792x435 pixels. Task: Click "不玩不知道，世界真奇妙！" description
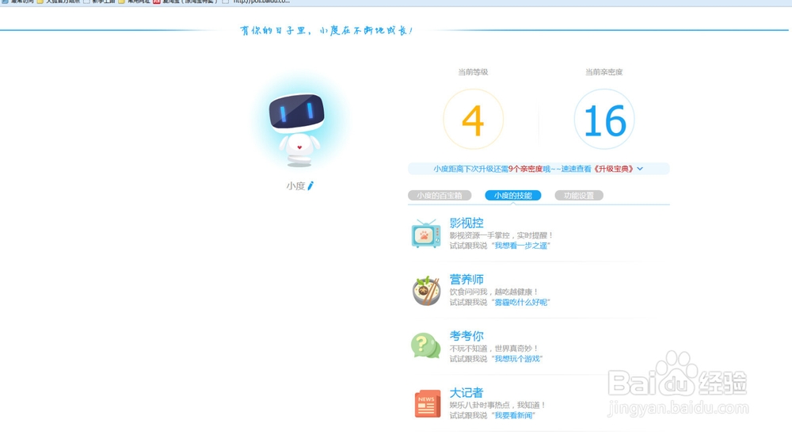pyautogui.click(x=494, y=349)
